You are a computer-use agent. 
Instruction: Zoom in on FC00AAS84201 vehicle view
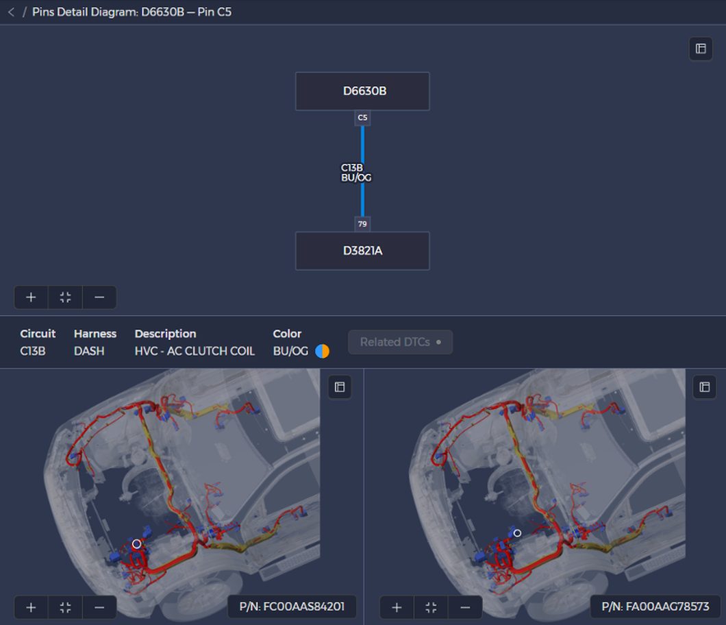click(31, 607)
